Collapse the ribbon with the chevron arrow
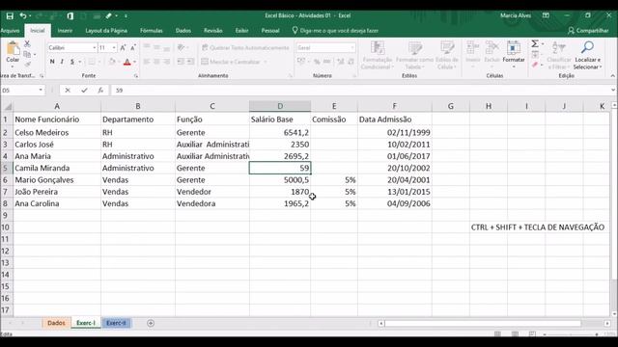This screenshot has width=618, height=347. pos(613,75)
